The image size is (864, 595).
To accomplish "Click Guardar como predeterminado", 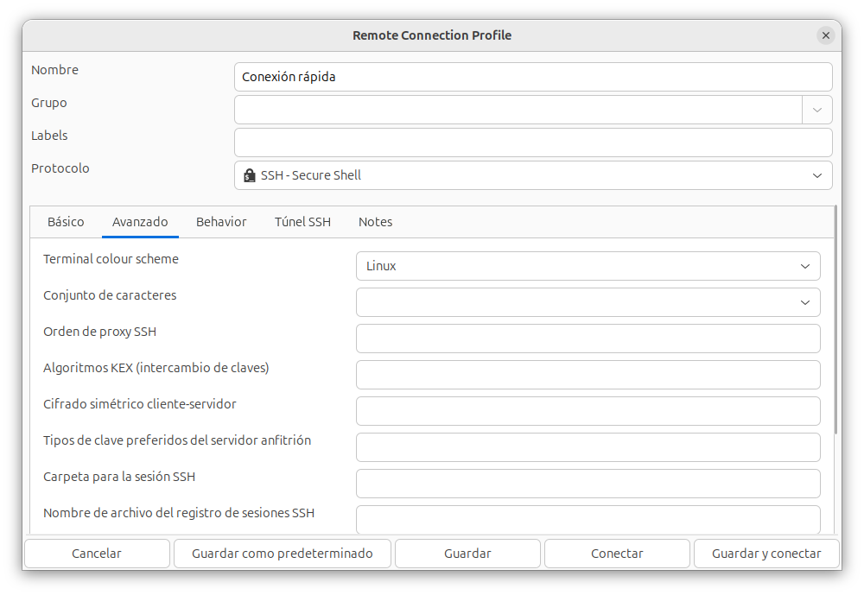I will click(283, 554).
